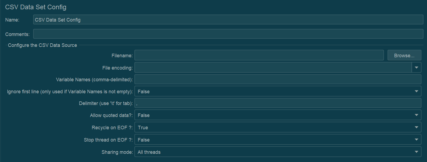Click the 'Filename:' label text

122,56
